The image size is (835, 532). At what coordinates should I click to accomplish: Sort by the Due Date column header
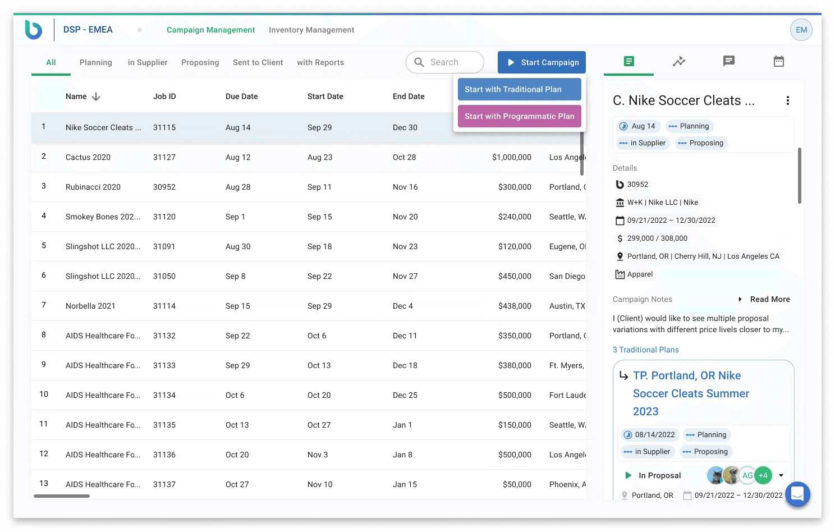coord(241,97)
